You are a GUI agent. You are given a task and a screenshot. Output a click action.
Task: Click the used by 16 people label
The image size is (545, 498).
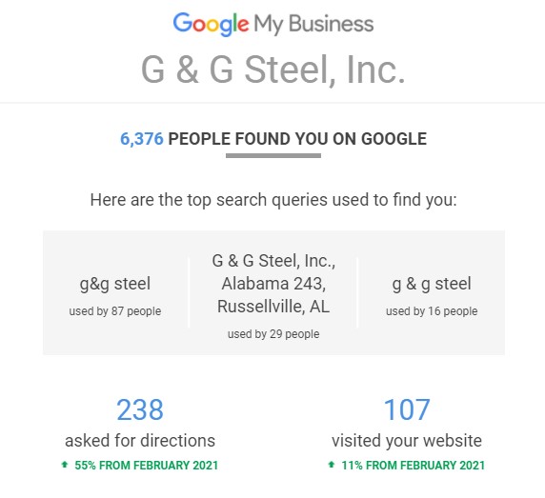click(x=432, y=311)
